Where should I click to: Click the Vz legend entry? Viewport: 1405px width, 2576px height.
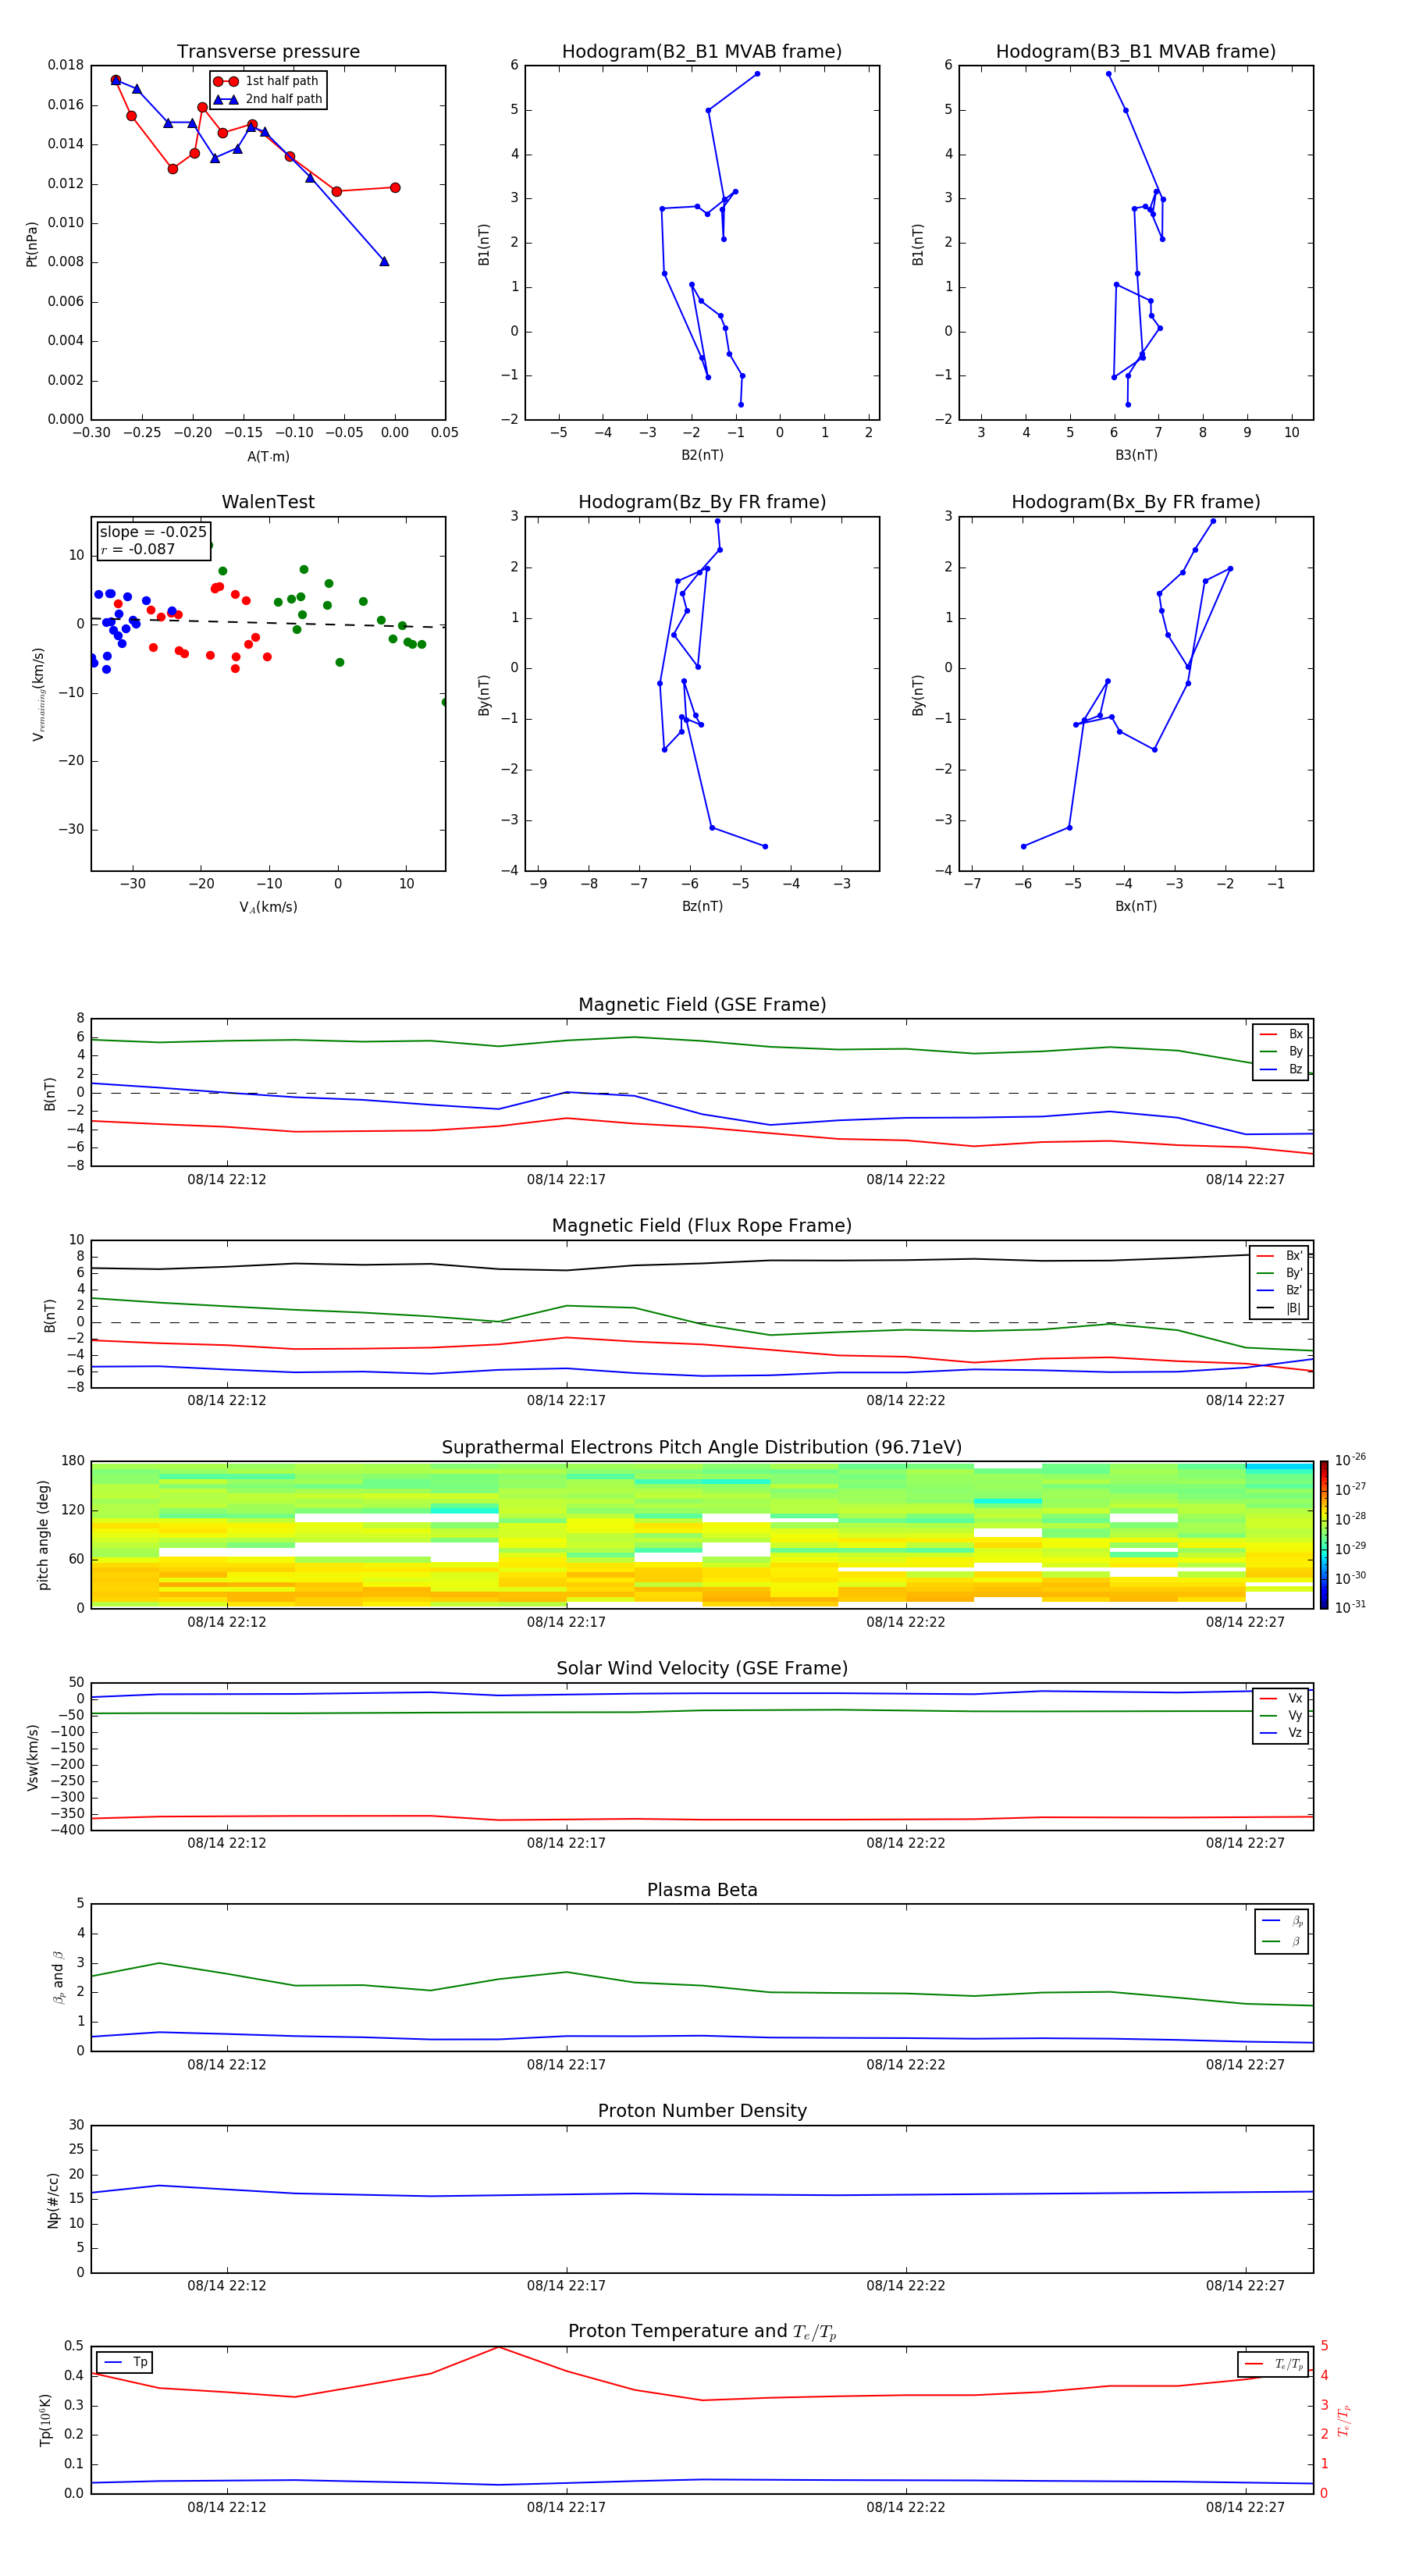(1281, 1733)
